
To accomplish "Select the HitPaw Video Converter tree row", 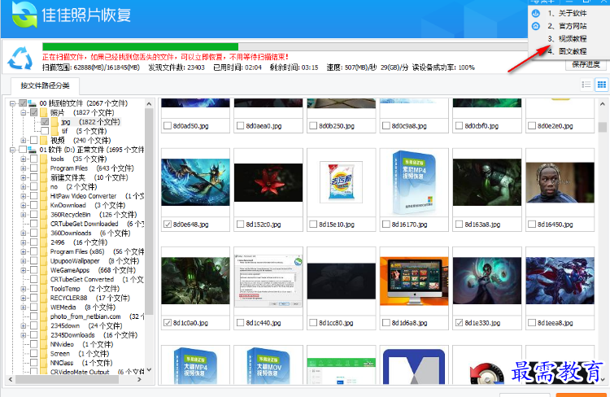I will pos(97,196).
